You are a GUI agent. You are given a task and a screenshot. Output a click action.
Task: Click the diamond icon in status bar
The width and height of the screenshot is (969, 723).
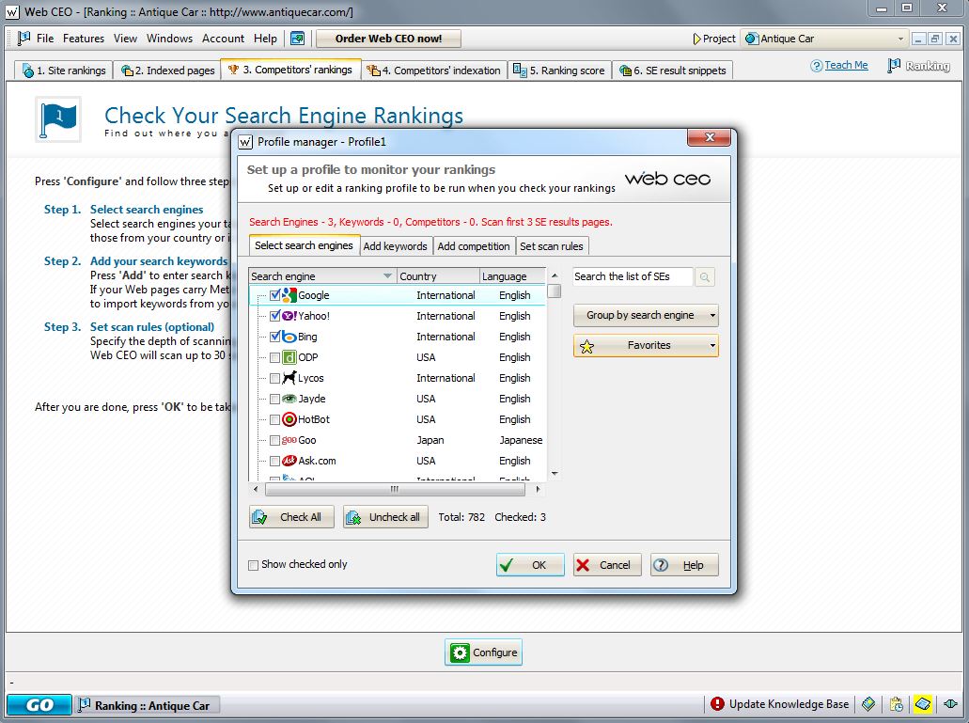coord(868,704)
